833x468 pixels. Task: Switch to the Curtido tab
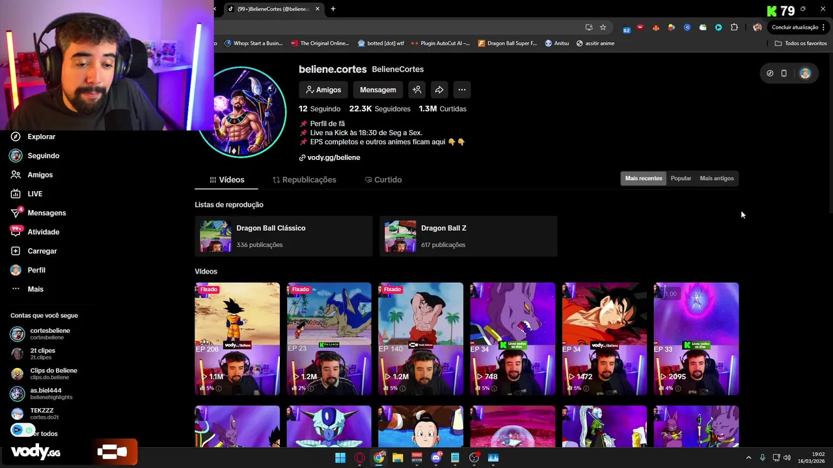(383, 180)
